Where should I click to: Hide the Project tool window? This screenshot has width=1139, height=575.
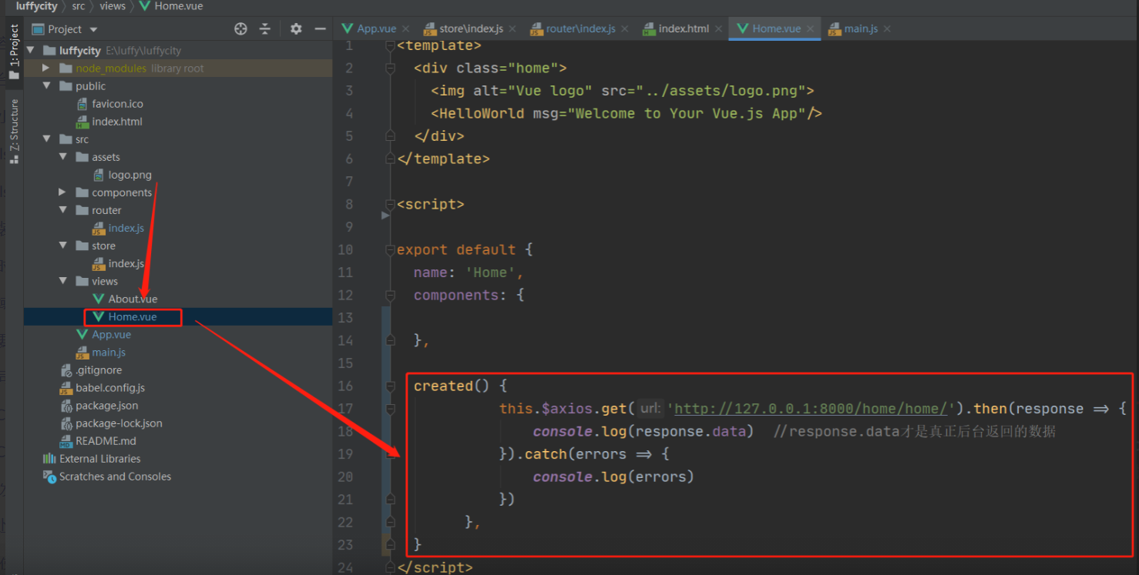320,29
